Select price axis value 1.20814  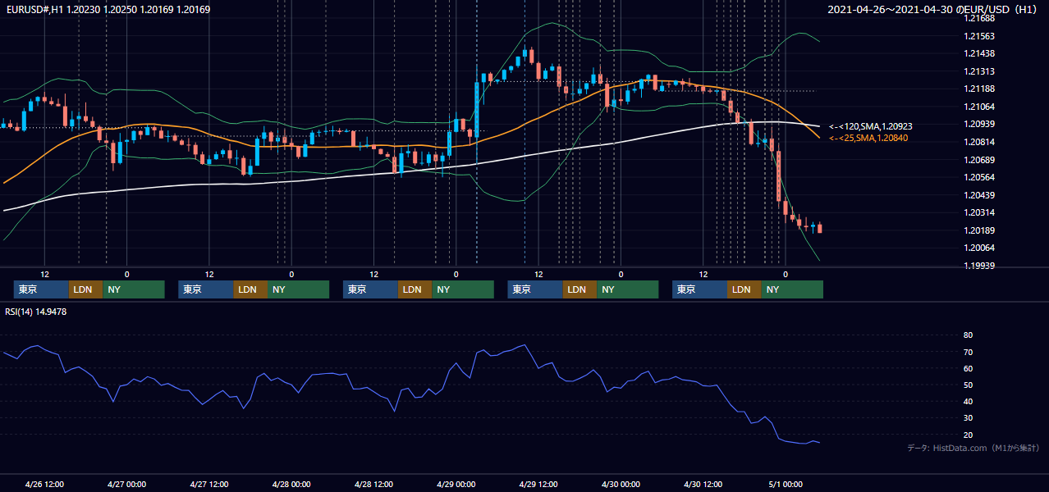point(979,142)
